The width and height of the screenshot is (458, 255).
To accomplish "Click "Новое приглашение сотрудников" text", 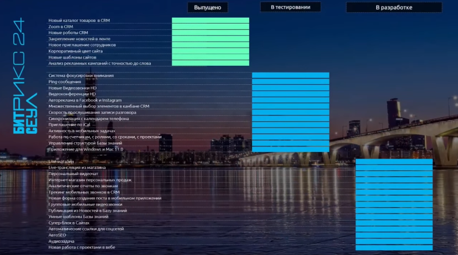I will pos(82,45).
